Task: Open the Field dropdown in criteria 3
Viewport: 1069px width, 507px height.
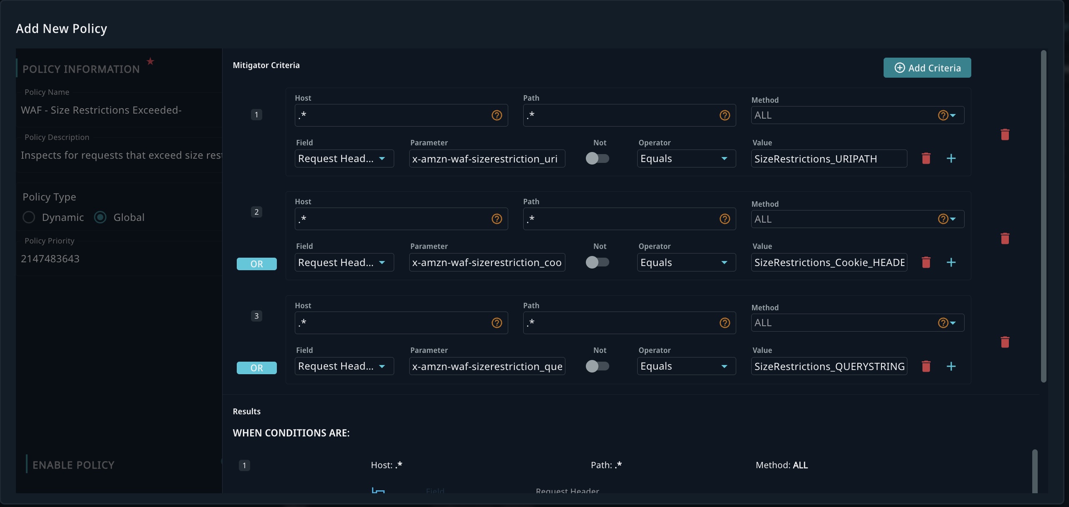Action: 344,366
